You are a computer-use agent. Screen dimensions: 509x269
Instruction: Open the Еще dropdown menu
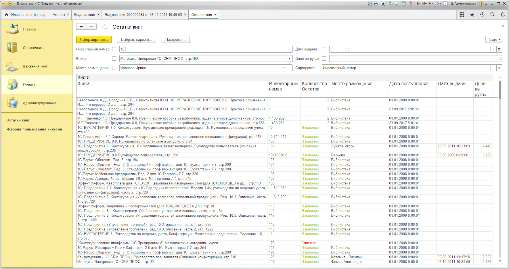[x=494, y=39]
